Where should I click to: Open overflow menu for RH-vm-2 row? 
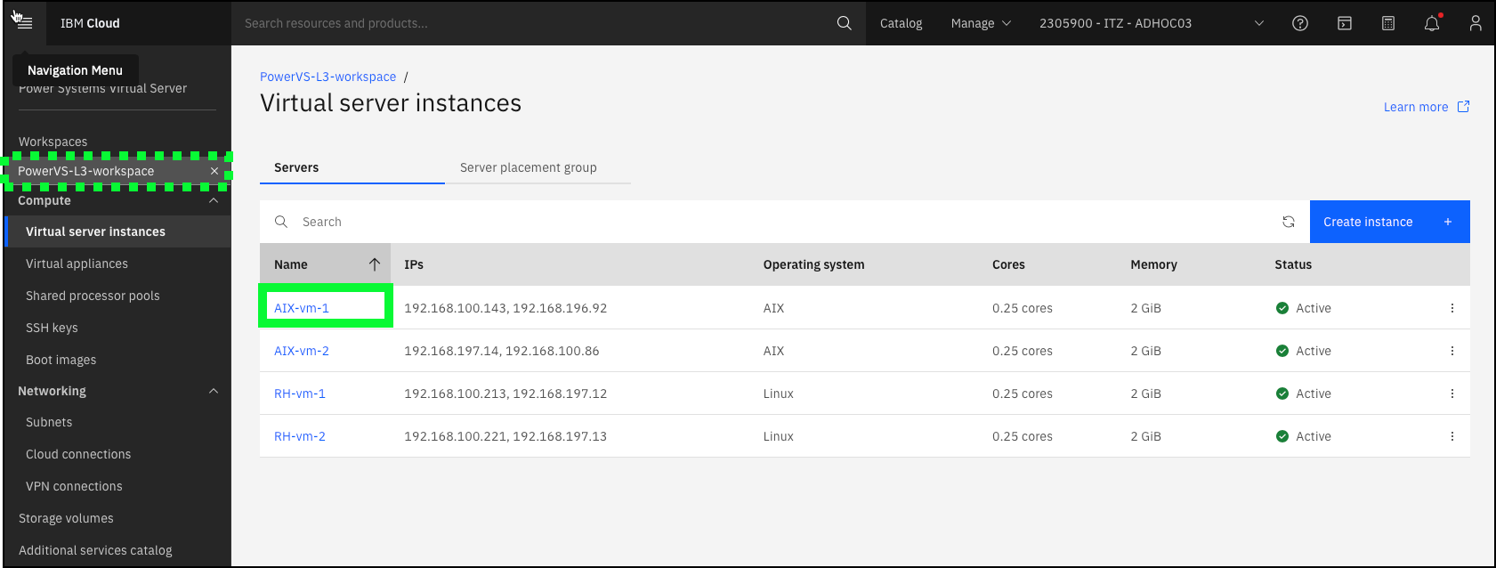point(1452,436)
